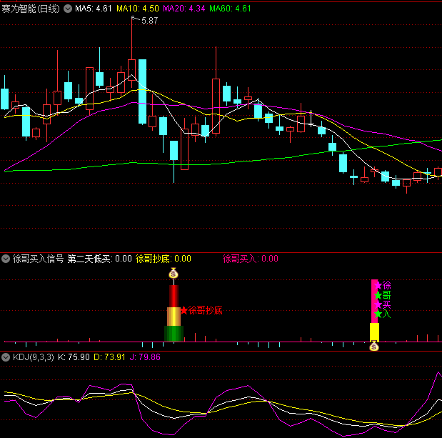The height and width of the screenshot is (438, 442).
Task: Click the KDJ(9,3,3) indicator name
Action: click(x=34, y=357)
